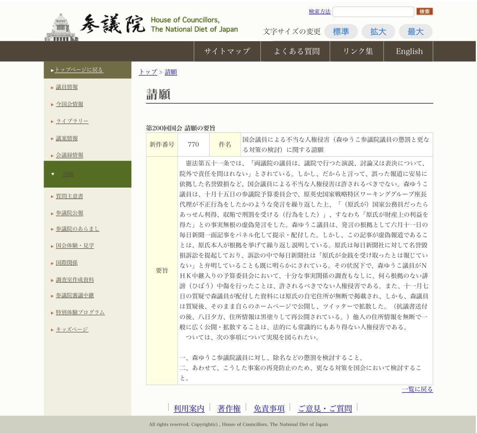Open 質問主意書 in the sidebar
Viewport: 477px width, 433px height.
point(69,196)
